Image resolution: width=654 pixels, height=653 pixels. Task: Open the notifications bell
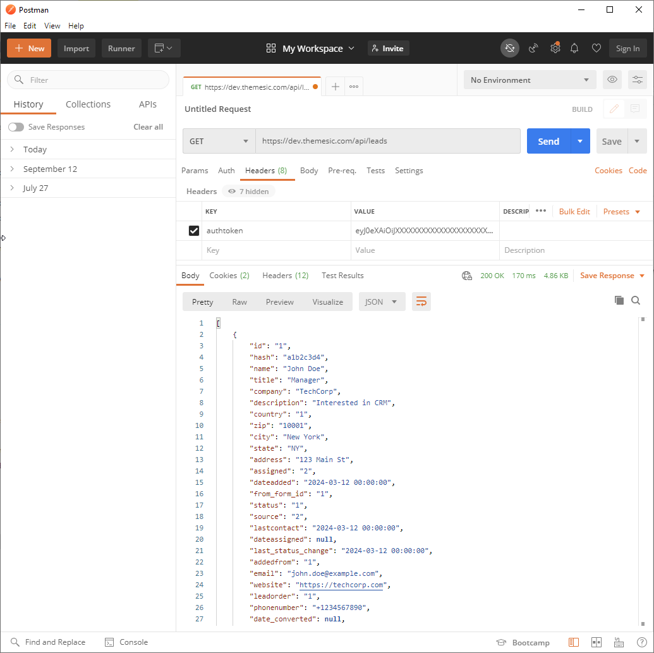click(x=574, y=49)
